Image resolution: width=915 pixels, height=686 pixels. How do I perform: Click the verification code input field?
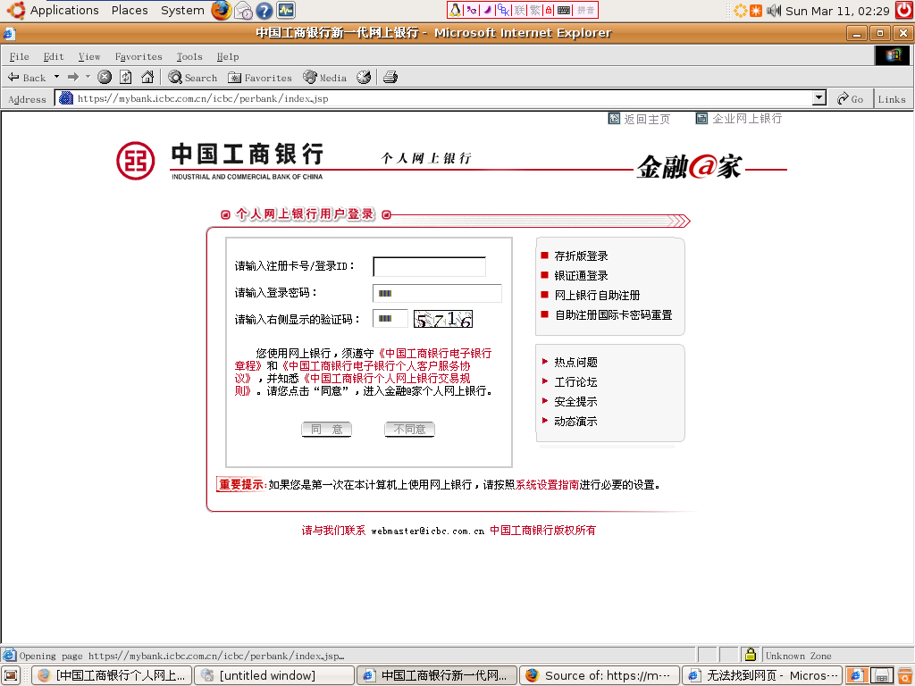click(x=390, y=319)
